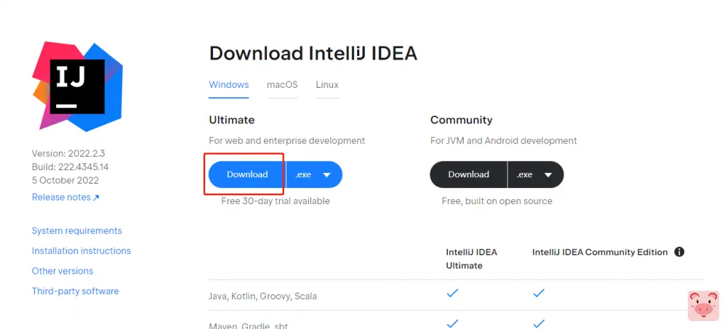
Task: Click Ultimate checkmark for Maven, Gradle row
Action: click(x=452, y=323)
